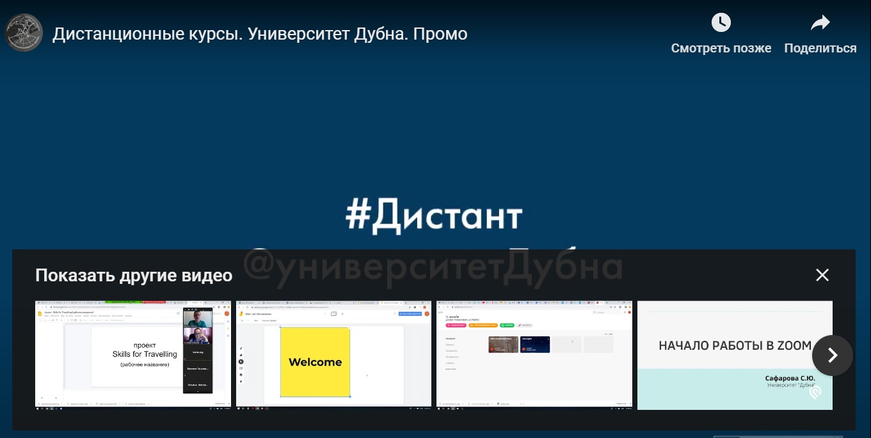The height and width of the screenshot is (438, 871).
Task: Close the other videos panel
Action: [x=822, y=275]
